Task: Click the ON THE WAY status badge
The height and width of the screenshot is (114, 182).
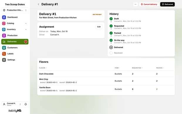Action: 97,14
